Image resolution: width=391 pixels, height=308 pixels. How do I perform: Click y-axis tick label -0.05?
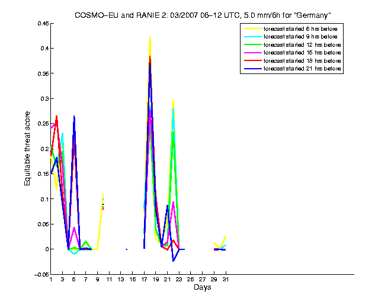pos(41,274)
